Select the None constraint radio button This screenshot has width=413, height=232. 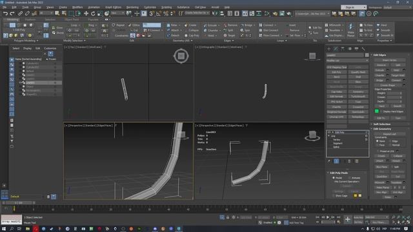tap(378, 141)
